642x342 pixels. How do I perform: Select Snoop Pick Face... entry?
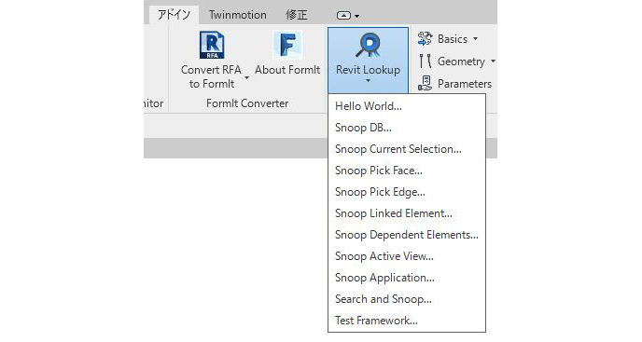click(x=407, y=171)
